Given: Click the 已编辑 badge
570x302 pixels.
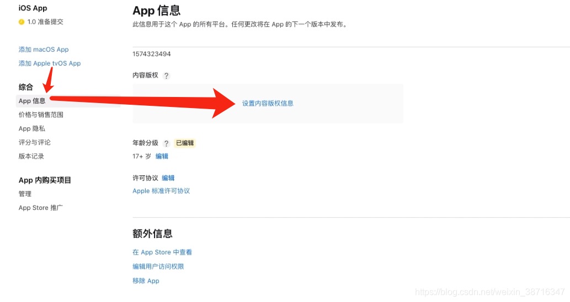Looking at the screenshot, I should [x=185, y=143].
